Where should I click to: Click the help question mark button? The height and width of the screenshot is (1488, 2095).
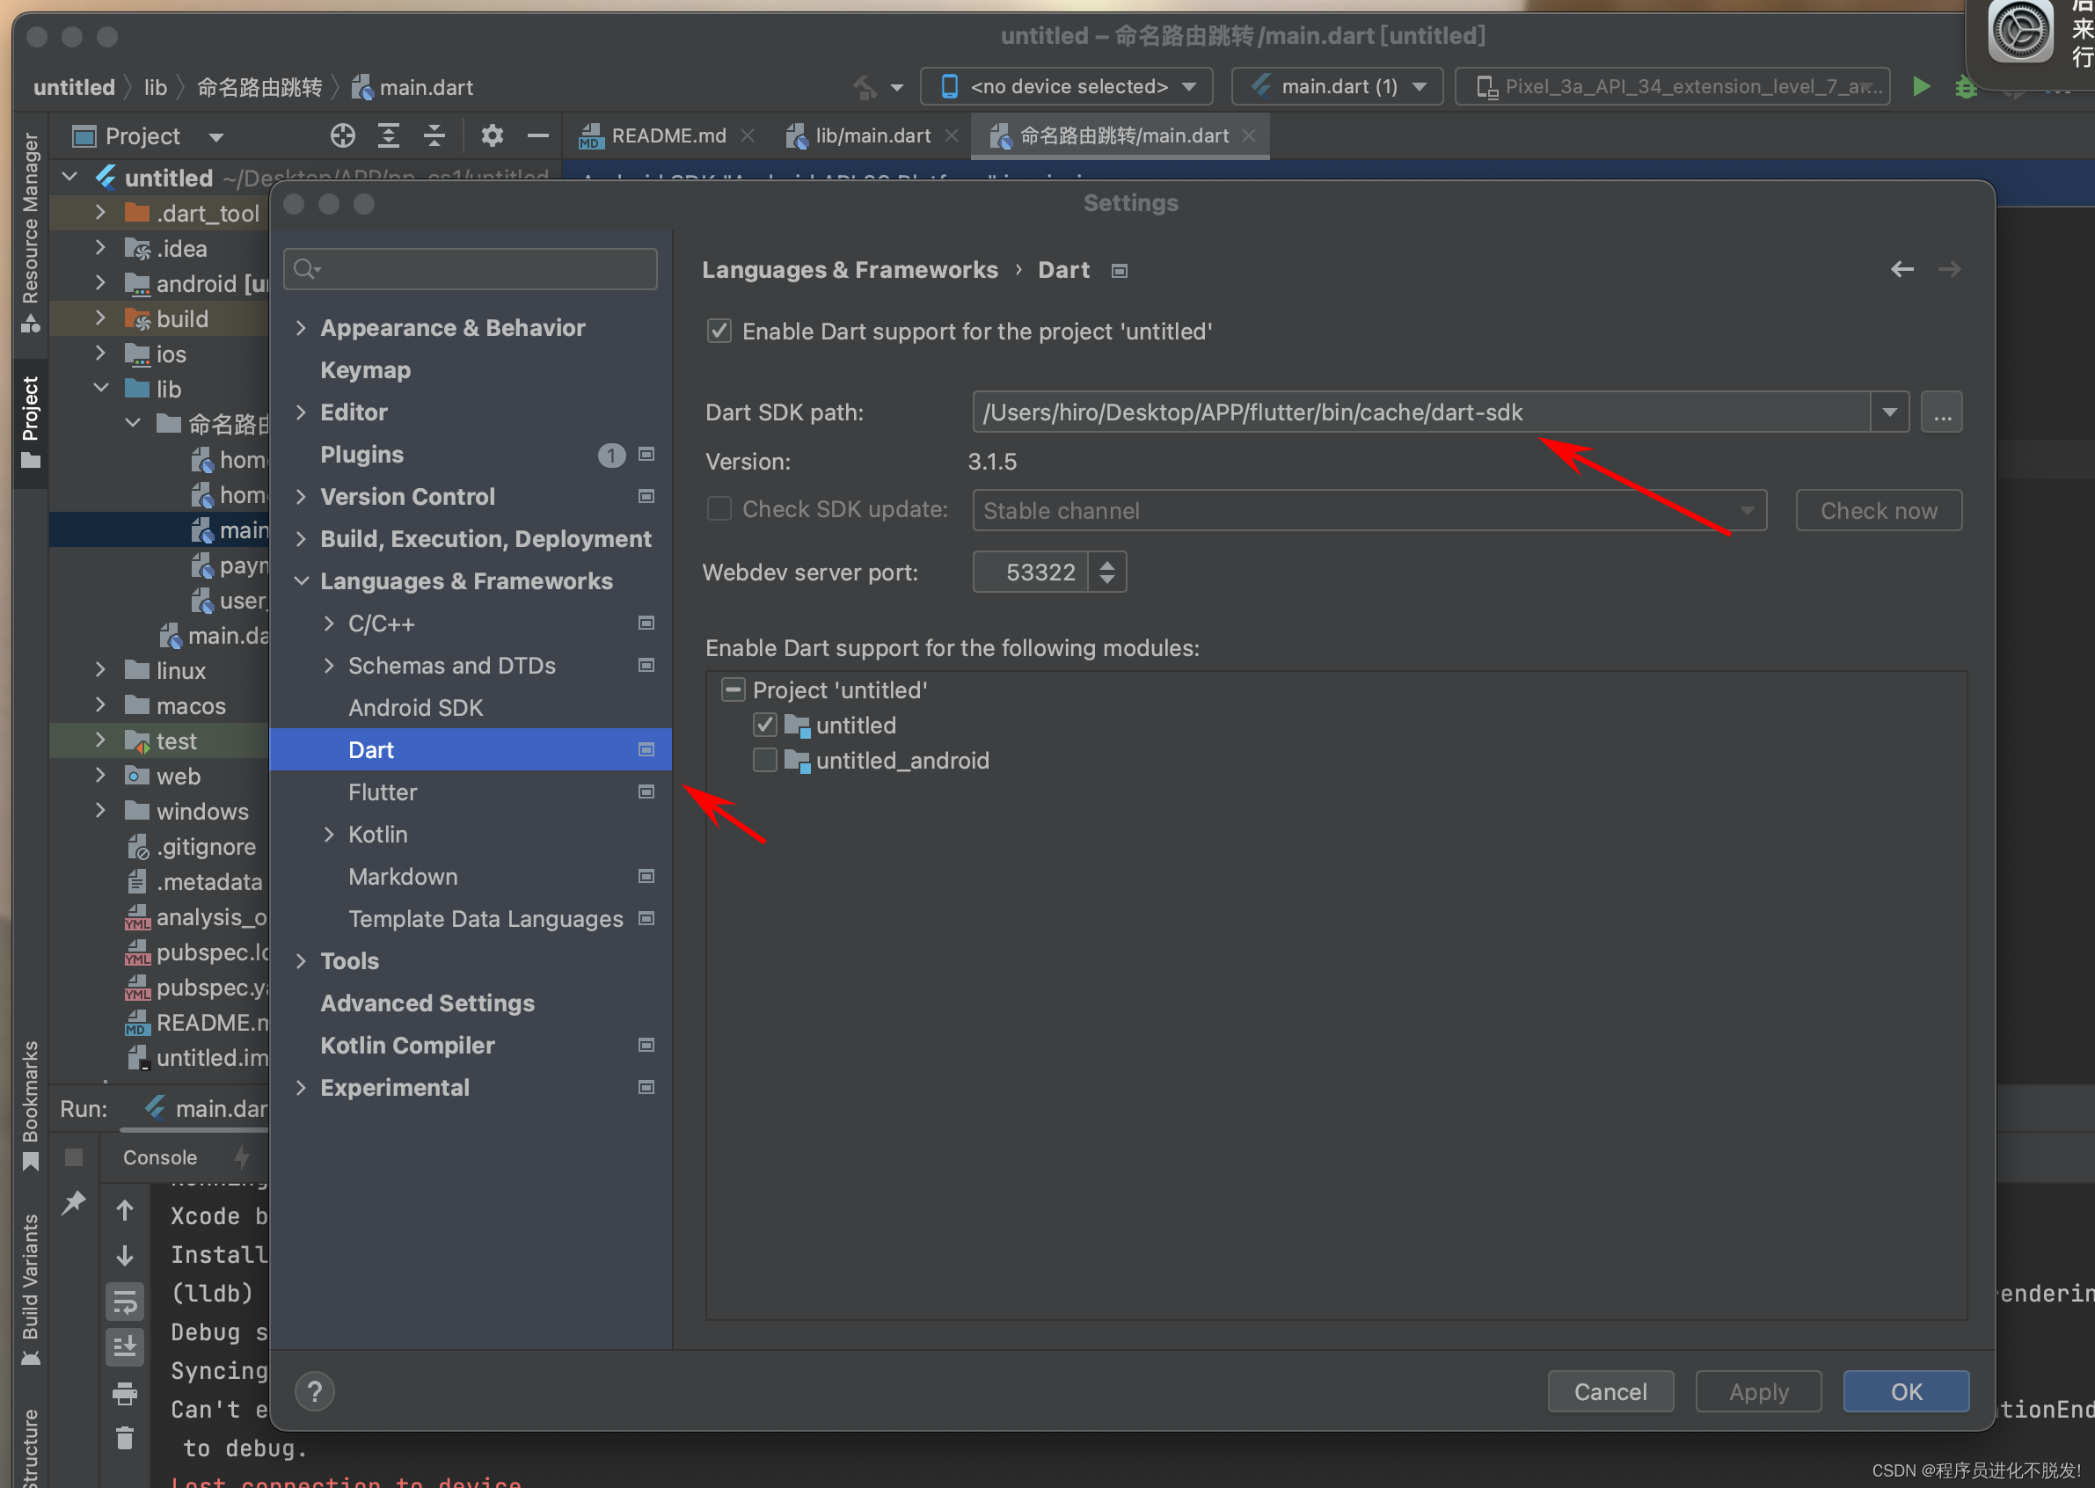pos(314,1391)
